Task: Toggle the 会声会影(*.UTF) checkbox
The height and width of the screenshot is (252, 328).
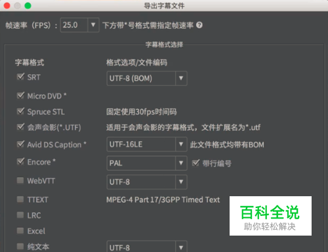Action: (x=20, y=127)
